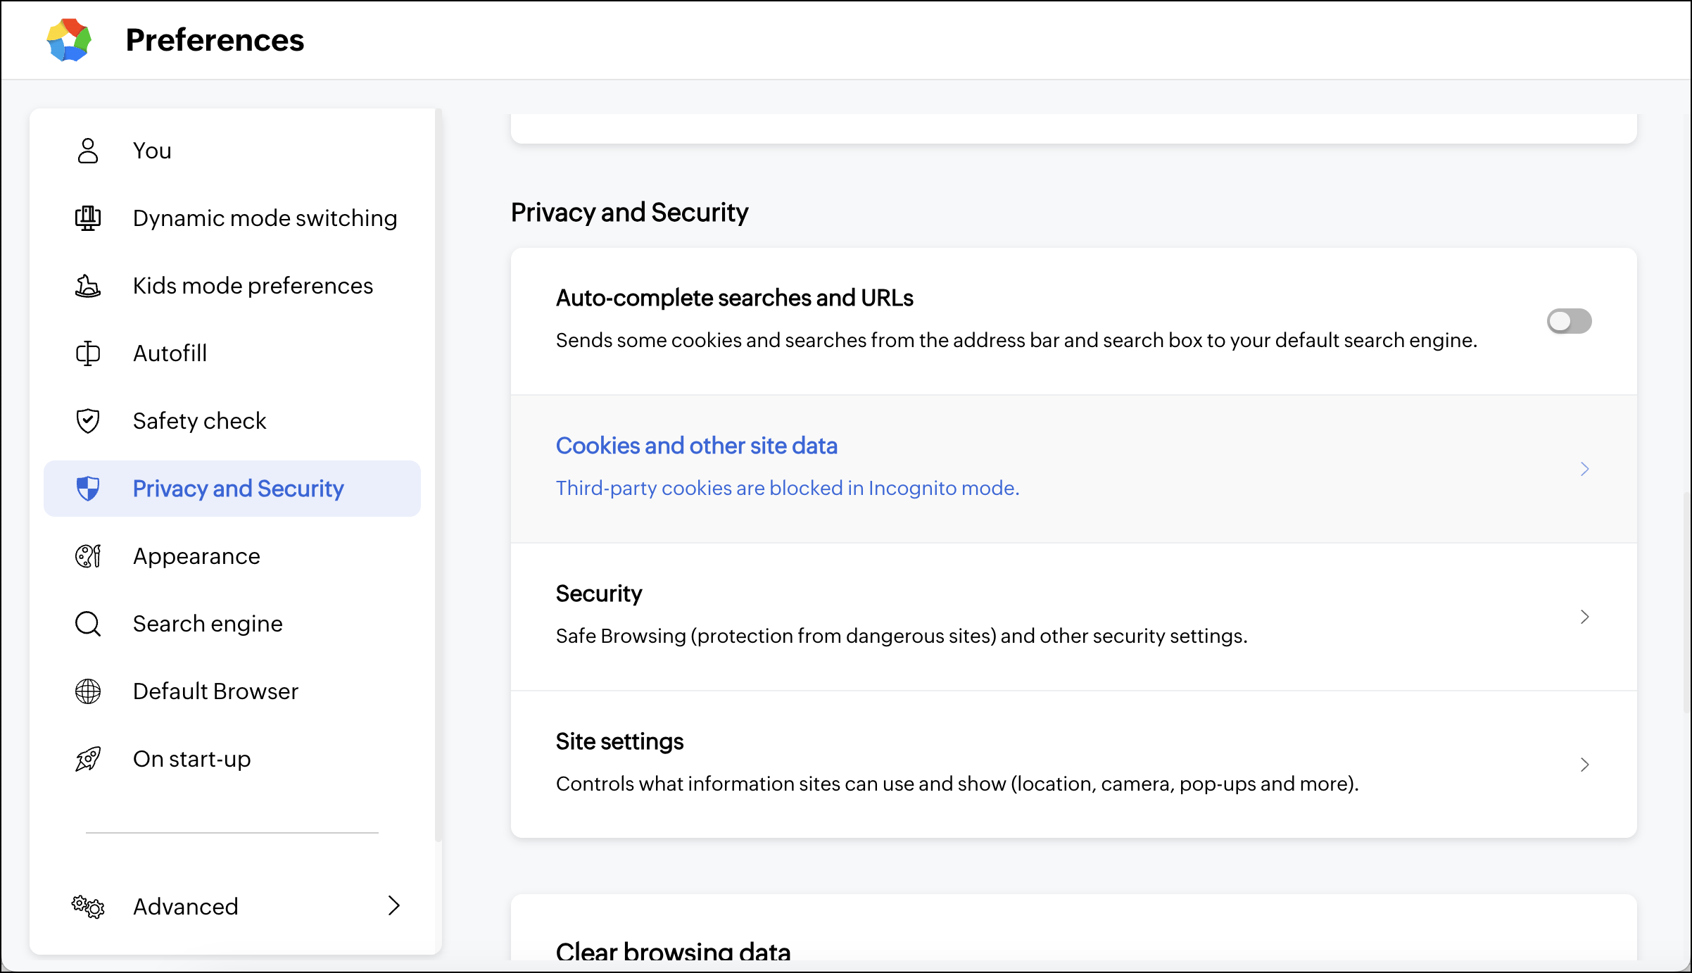Select On start-up in sidebar
1692x973 pixels.
click(232, 759)
